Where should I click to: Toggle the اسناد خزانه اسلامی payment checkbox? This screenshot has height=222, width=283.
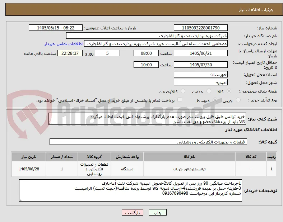pos(180,100)
